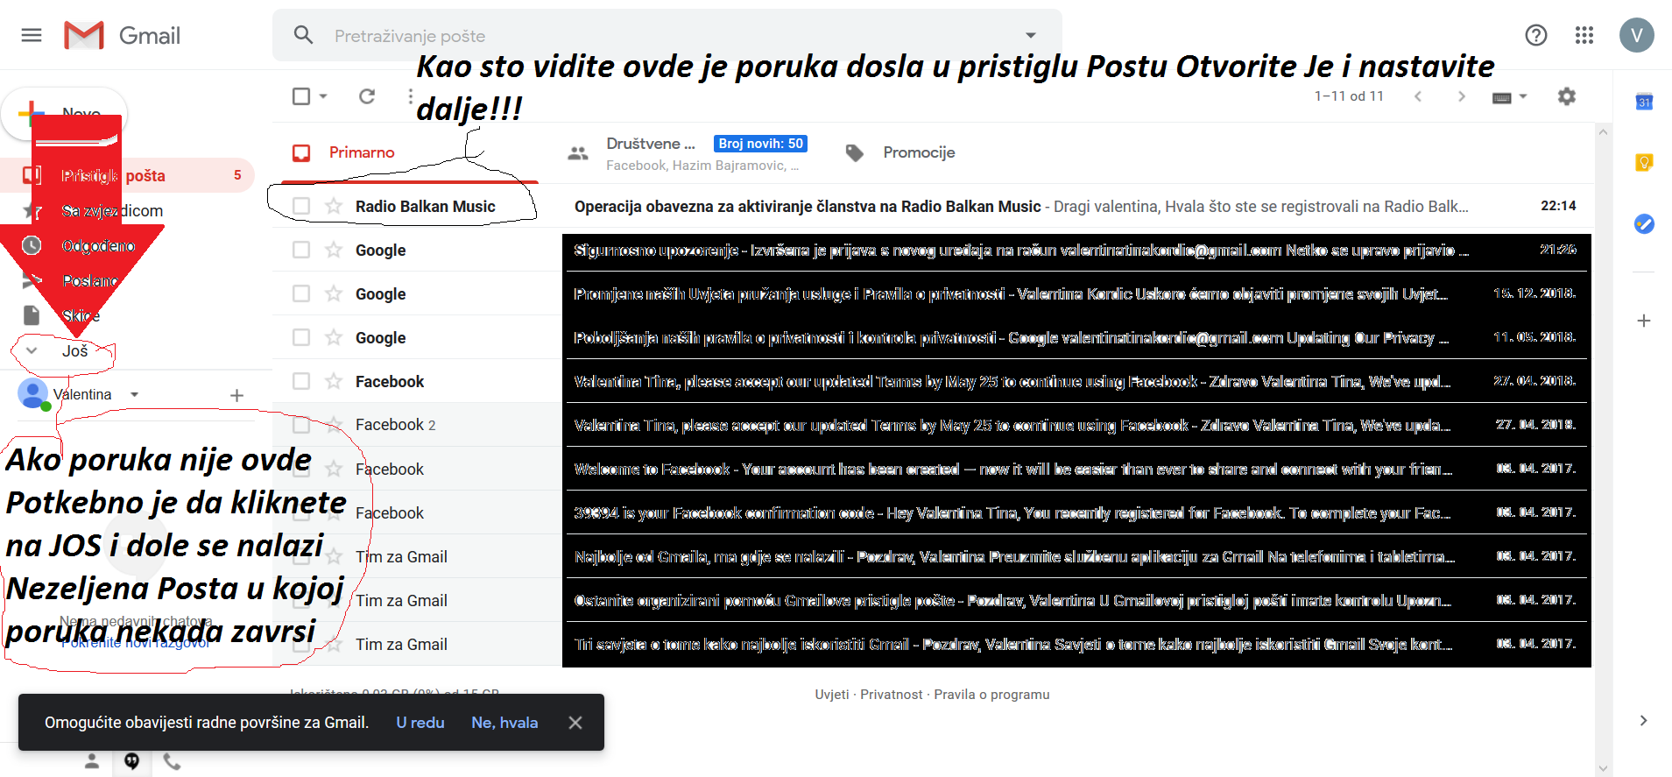Open Google Tasks side panel icon
This screenshot has width=1672, height=777.
pyautogui.click(x=1644, y=223)
